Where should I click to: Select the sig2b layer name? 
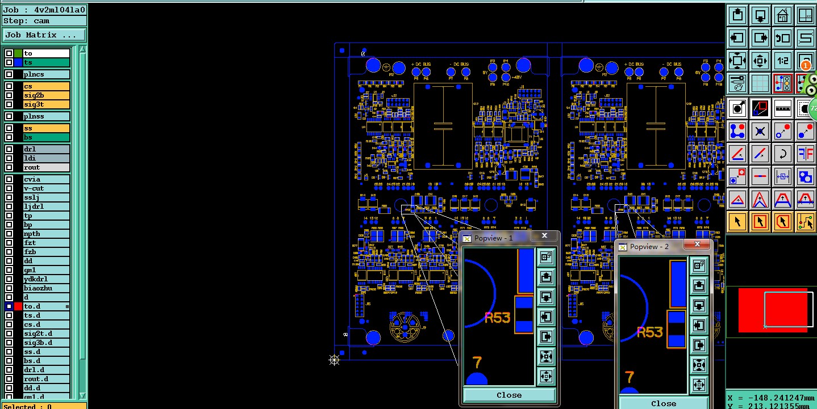47,95
